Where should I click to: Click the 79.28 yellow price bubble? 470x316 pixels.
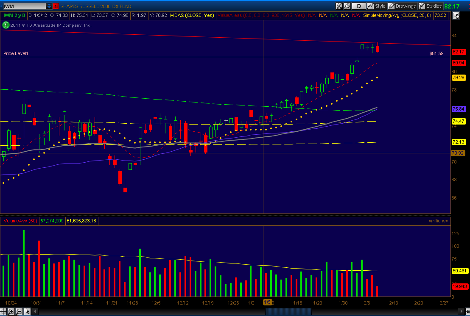(x=459, y=78)
